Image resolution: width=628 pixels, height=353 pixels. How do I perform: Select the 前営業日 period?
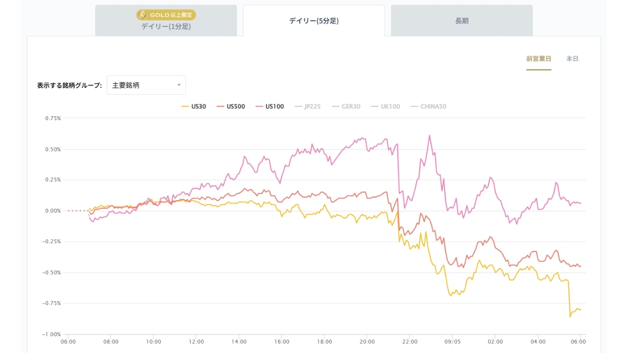[x=539, y=59]
